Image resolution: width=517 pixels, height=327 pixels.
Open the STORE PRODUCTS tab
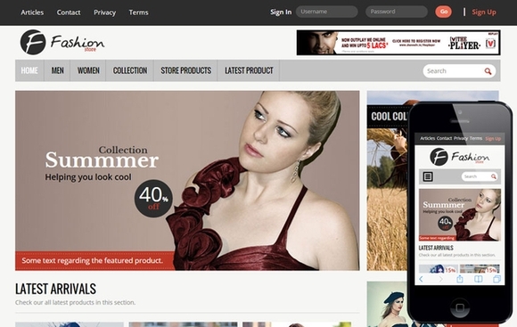(185, 70)
